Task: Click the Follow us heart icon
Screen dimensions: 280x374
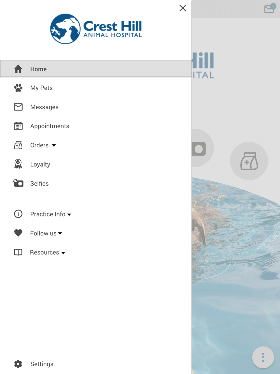Action: [18, 233]
